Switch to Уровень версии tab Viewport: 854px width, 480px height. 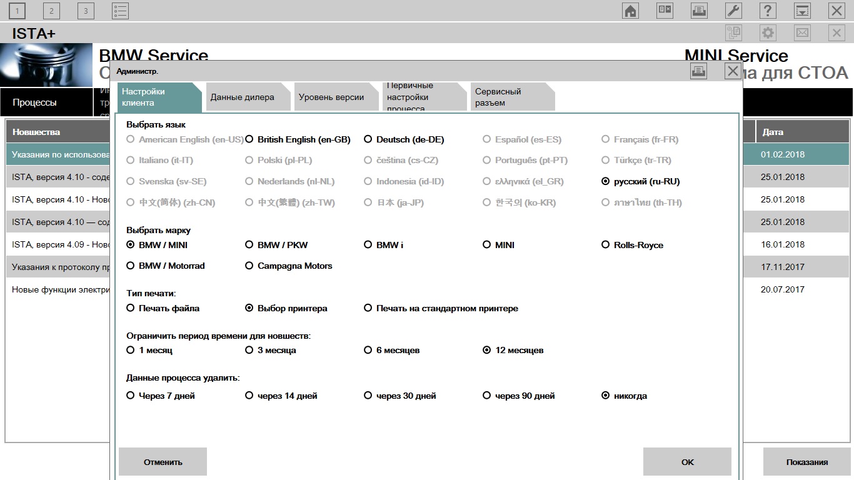pos(336,97)
